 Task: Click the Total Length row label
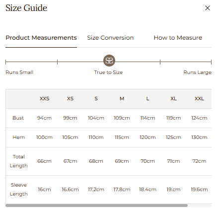click(19, 161)
